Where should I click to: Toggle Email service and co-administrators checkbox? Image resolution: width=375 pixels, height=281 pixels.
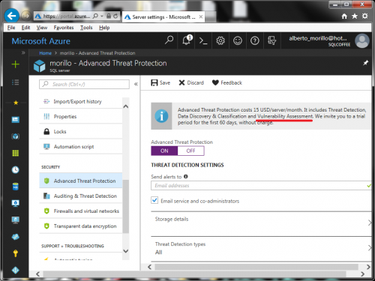154,200
